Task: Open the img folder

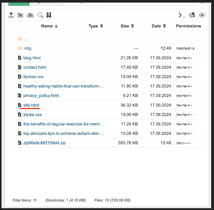Action: point(28,48)
